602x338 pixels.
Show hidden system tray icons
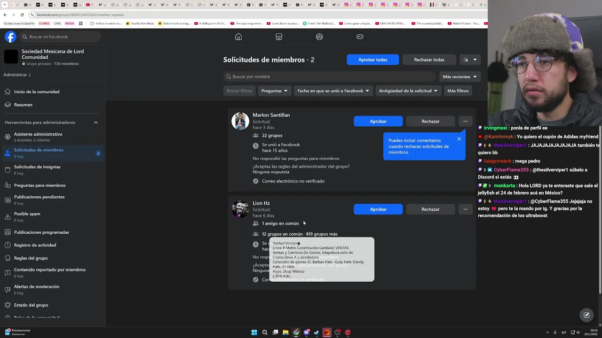[547, 332]
